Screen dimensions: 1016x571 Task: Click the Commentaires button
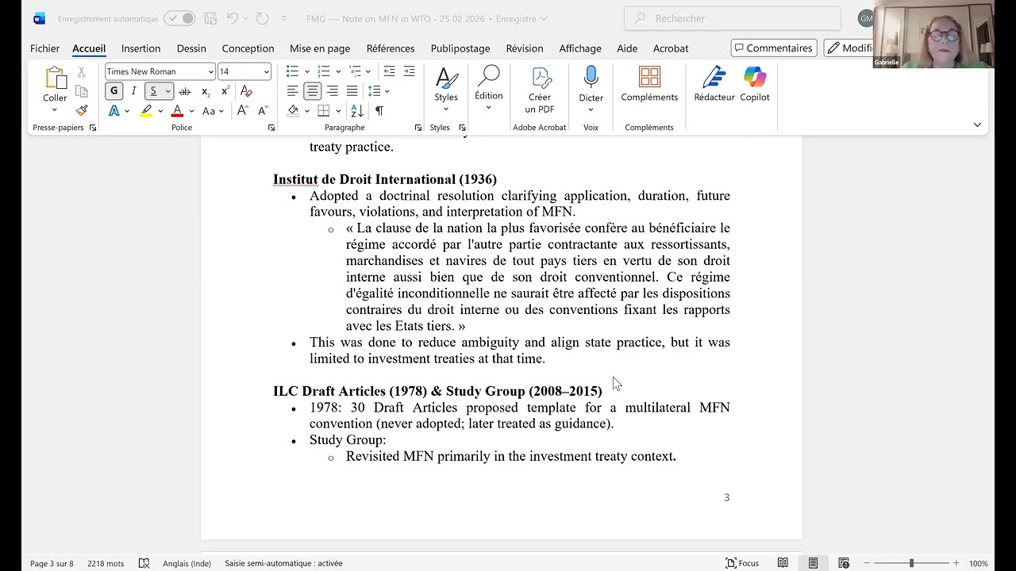(774, 48)
